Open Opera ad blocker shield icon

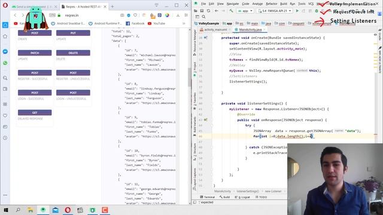129,15
